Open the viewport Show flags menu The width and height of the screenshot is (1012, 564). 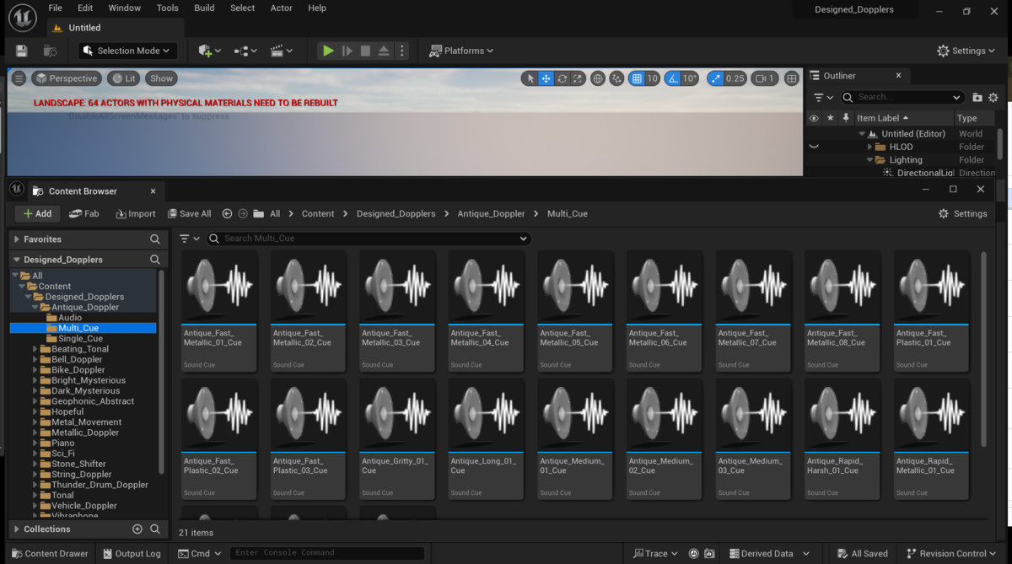pyautogui.click(x=161, y=78)
